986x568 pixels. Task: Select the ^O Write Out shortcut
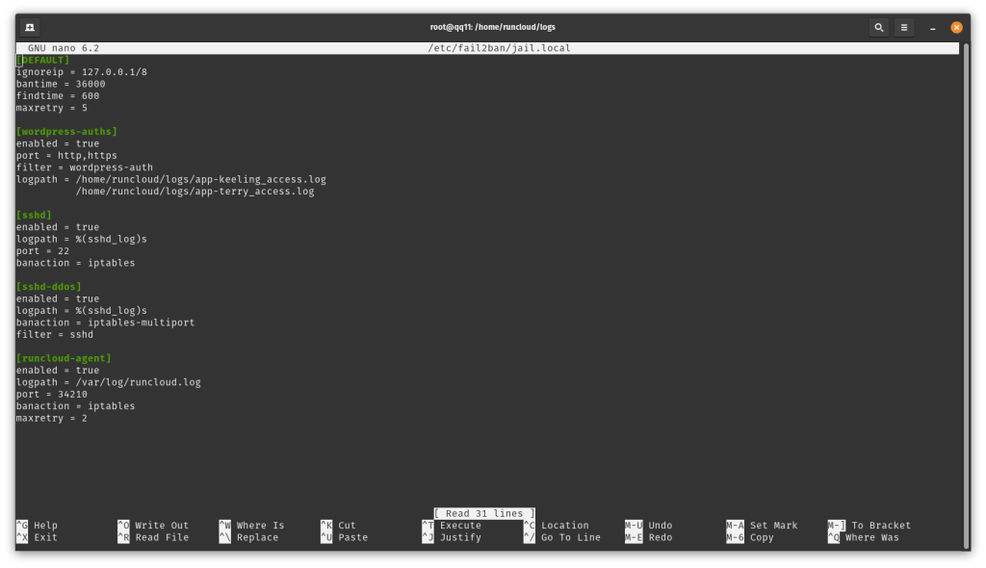(152, 526)
